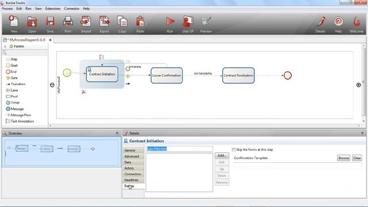Click the tools scissors icon below Contract Initiation
The image size is (368, 207).
pyautogui.click(x=83, y=92)
